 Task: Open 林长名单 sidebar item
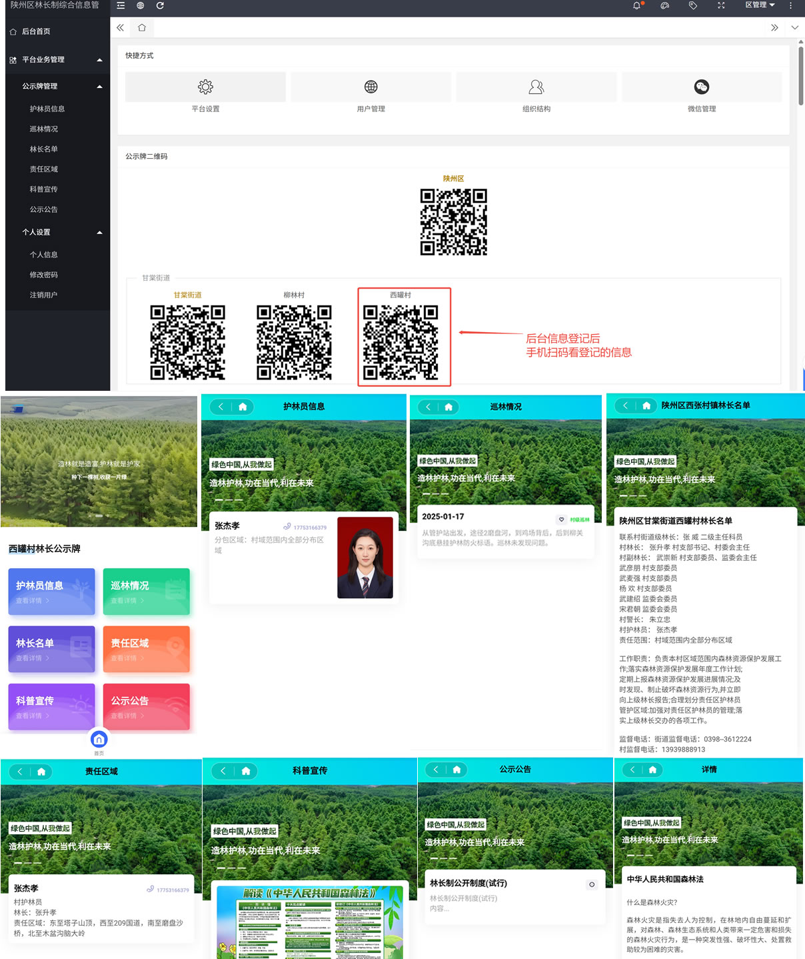coord(44,149)
